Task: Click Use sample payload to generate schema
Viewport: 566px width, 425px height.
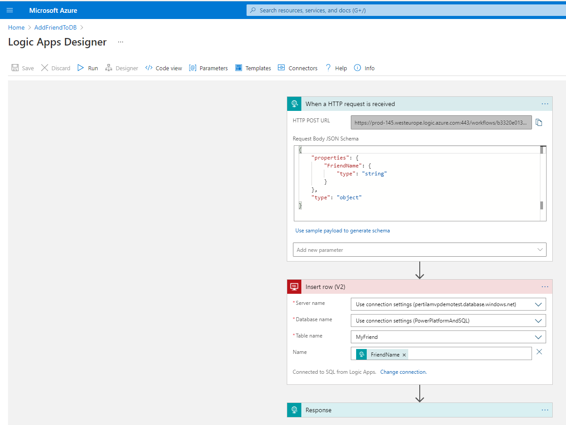Action: pyautogui.click(x=342, y=231)
